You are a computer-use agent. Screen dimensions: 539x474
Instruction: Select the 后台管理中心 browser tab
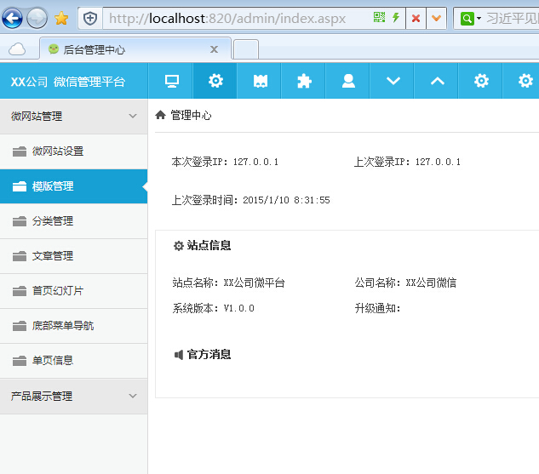(135, 49)
